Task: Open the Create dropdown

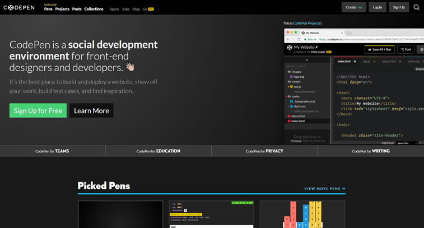Action: pyautogui.click(x=353, y=7)
